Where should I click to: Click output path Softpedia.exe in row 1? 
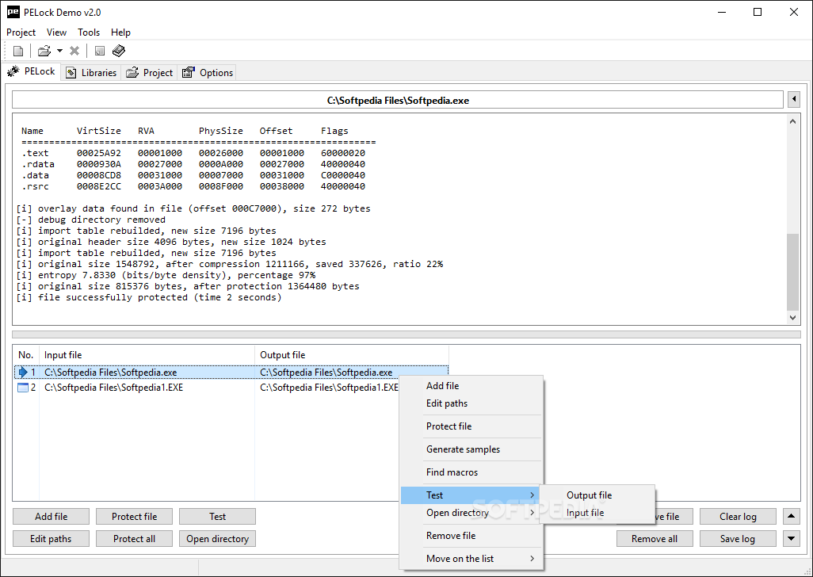[326, 373]
